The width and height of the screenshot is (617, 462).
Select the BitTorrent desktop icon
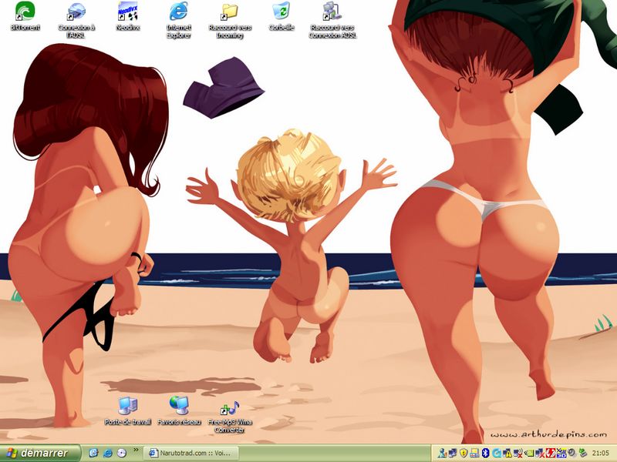point(25,16)
